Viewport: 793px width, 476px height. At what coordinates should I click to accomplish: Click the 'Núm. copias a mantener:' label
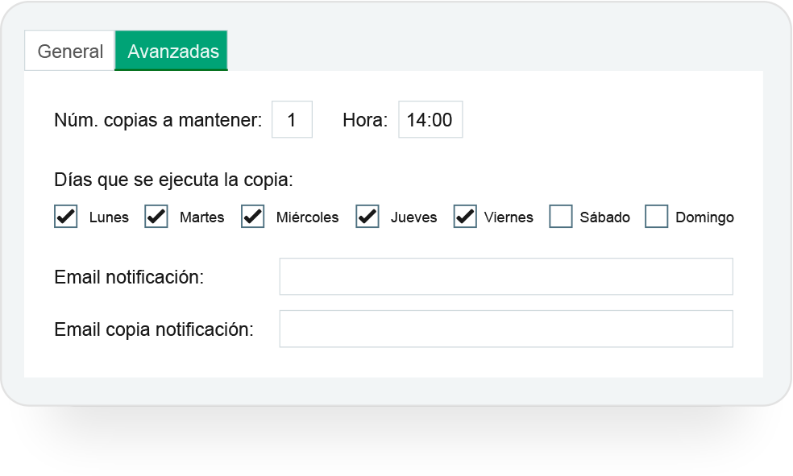(158, 121)
